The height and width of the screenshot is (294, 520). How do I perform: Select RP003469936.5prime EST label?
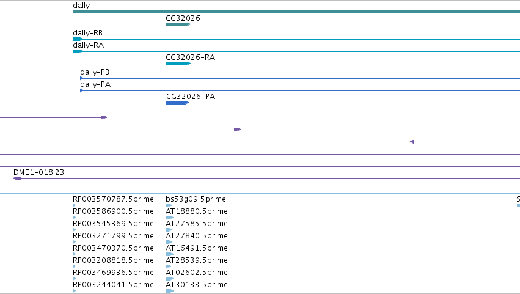[113, 273]
